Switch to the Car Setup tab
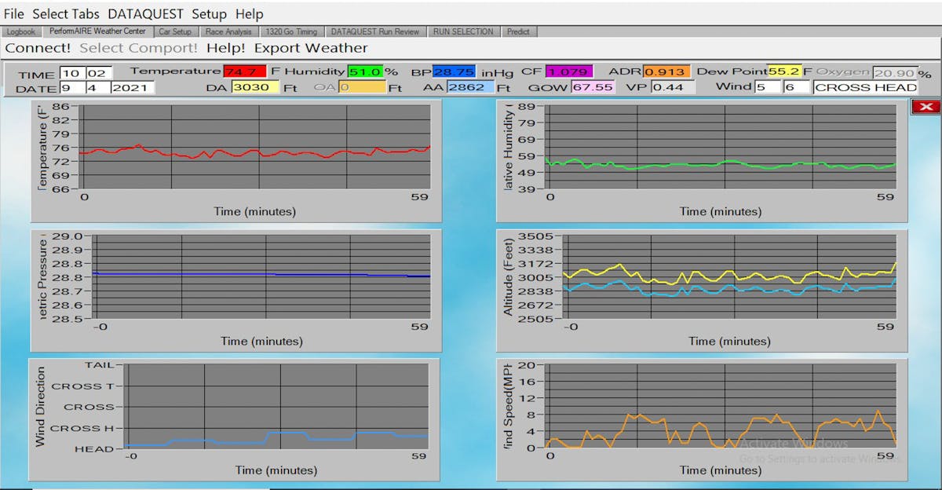Viewport: 942px width, 490px height. pyautogui.click(x=175, y=31)
